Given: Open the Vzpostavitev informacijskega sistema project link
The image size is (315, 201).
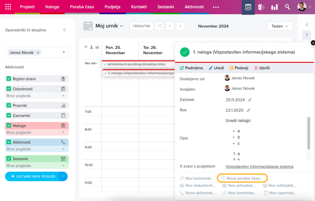Looking at the screenshot, I should pyautogui.click(x=259, y=167).
